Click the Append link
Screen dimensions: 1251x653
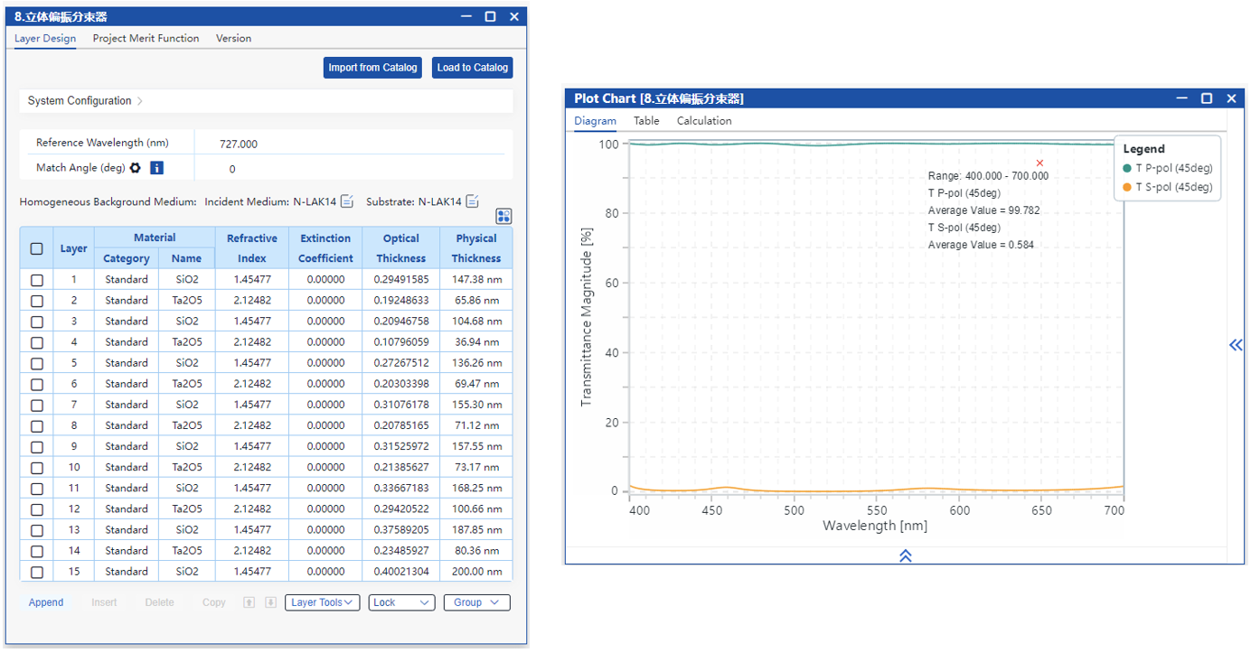pyautogui.click(x=46, y=602)
